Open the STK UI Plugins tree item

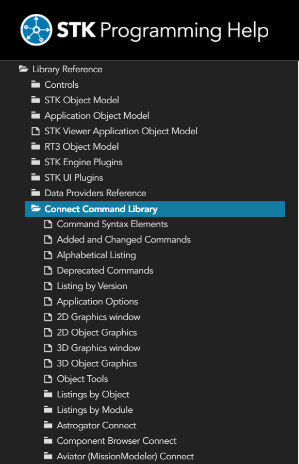pos(74,178)
